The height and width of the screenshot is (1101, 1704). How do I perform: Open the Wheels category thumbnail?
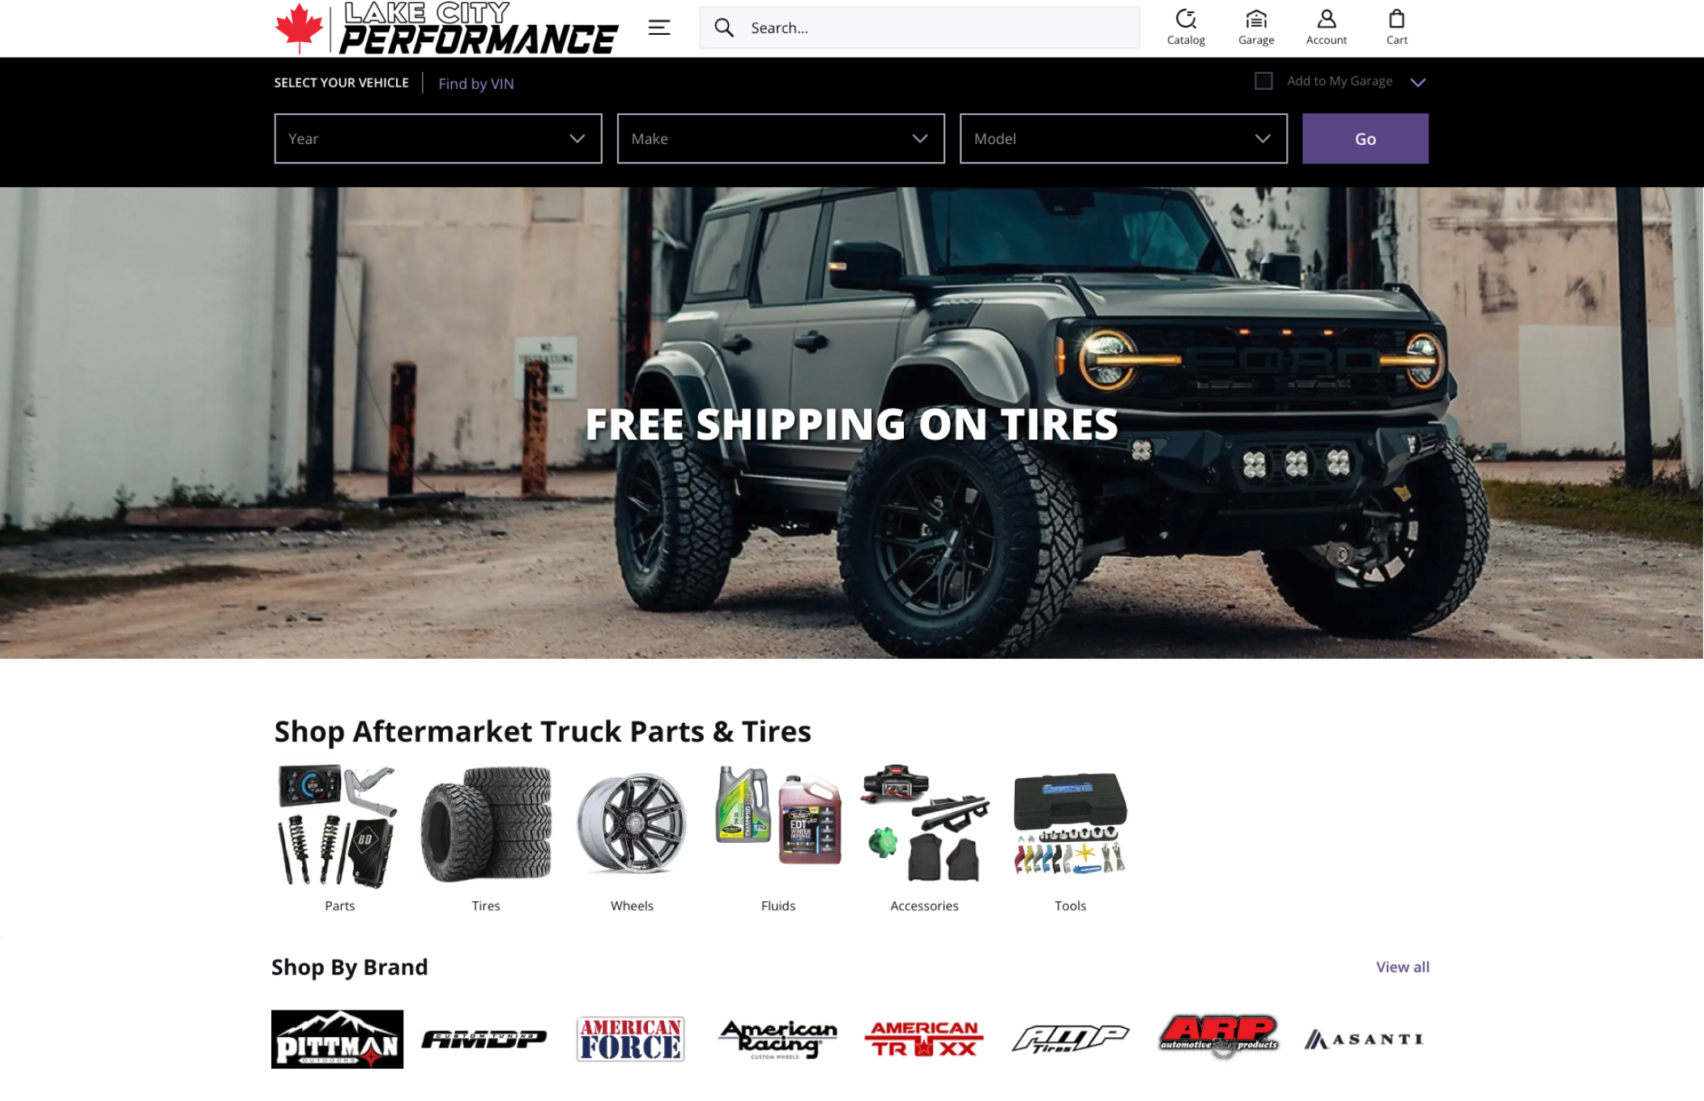point(632,839)
